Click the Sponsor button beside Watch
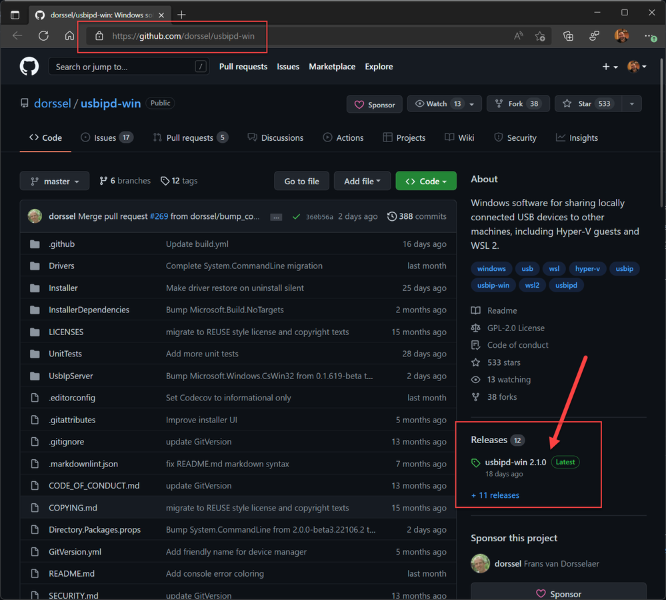Image resolution: width=666 pixels, height=600 pixels. coord(374,105)
